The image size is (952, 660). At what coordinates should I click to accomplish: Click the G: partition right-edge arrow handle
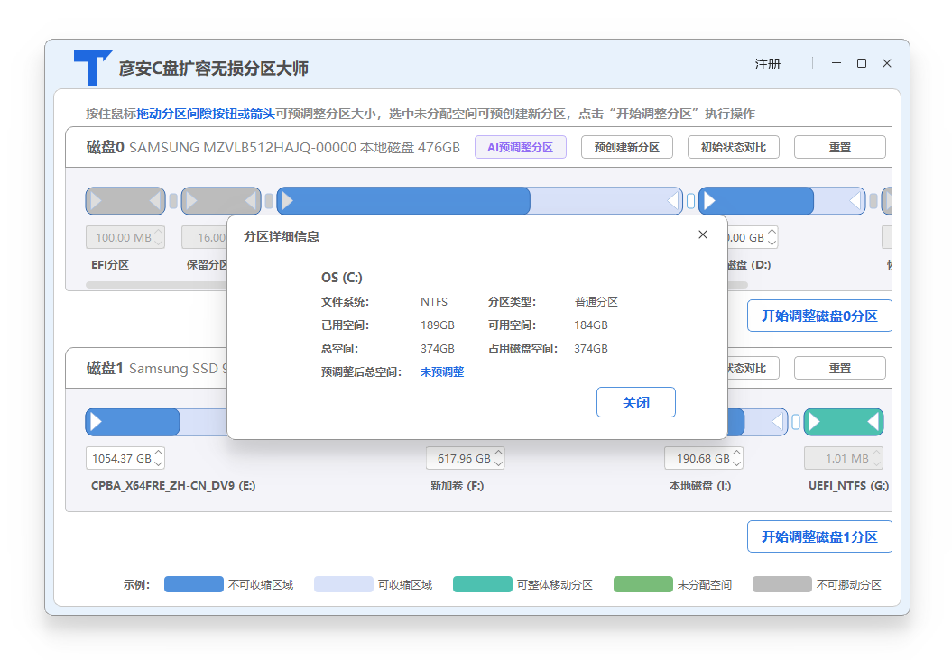click(873, 422)
